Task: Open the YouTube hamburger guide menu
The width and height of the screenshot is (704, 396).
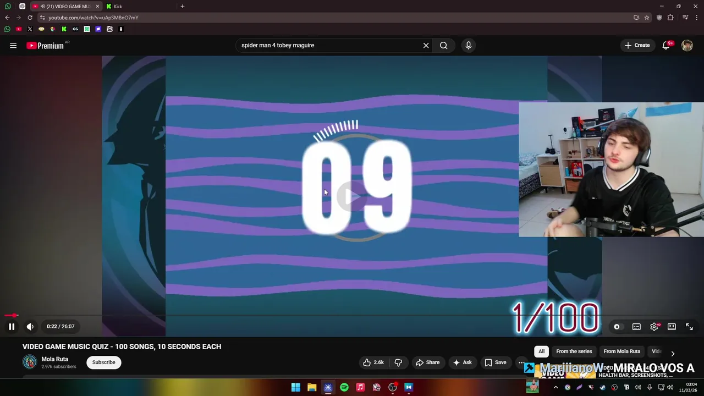Action: (x=13, y=46)
